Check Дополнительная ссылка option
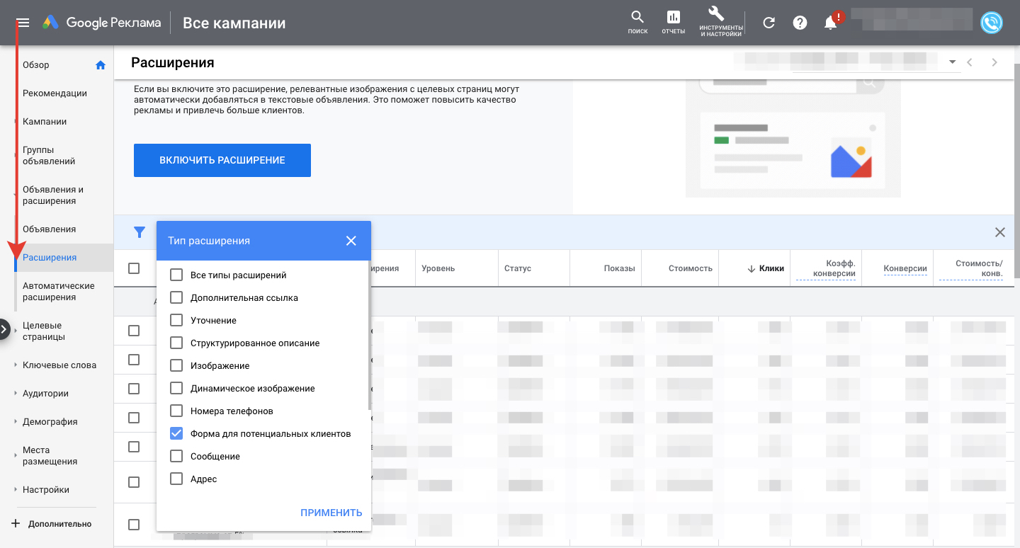The height and width of the screenshot is (548, 1020). (176, 297)
